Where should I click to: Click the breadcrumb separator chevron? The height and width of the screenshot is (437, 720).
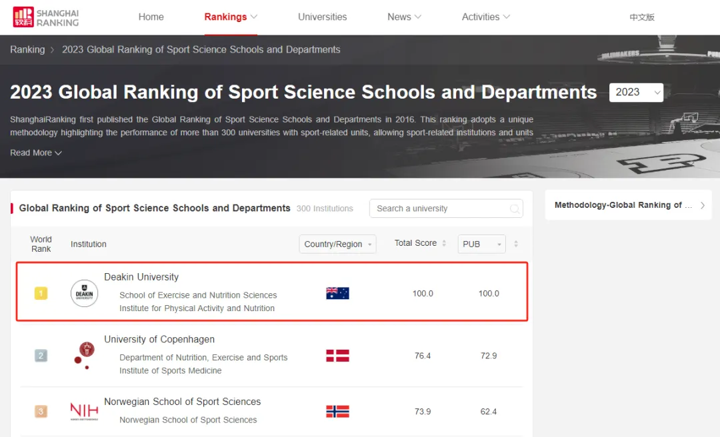53,49
